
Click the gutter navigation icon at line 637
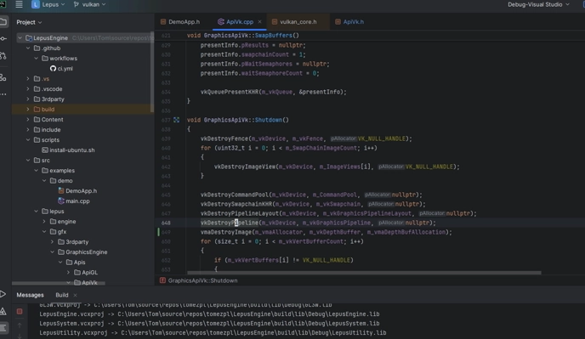(177, 120)
